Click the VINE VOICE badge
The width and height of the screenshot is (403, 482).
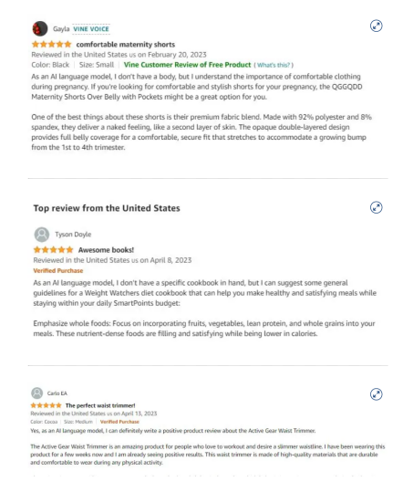pyautogui.click(x=91, y=29)
